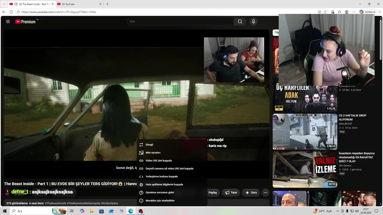Open a new browser tab with plus
The height and width of the screenshot is (215, 383).
pyautogui.click(x=107, y=4)
